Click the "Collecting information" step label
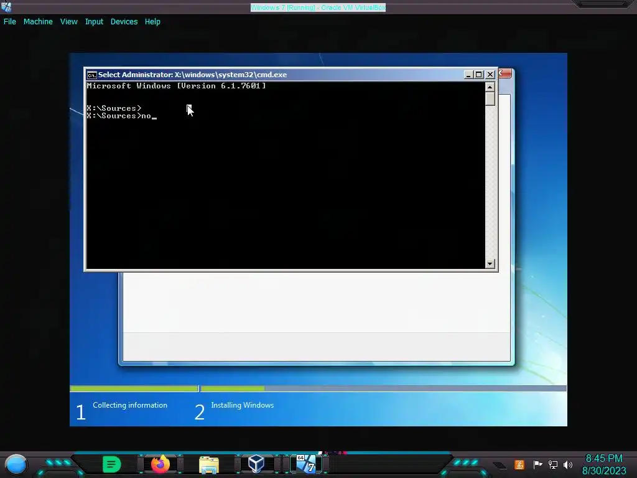637x478 pixels. click(x=130, y=405)
